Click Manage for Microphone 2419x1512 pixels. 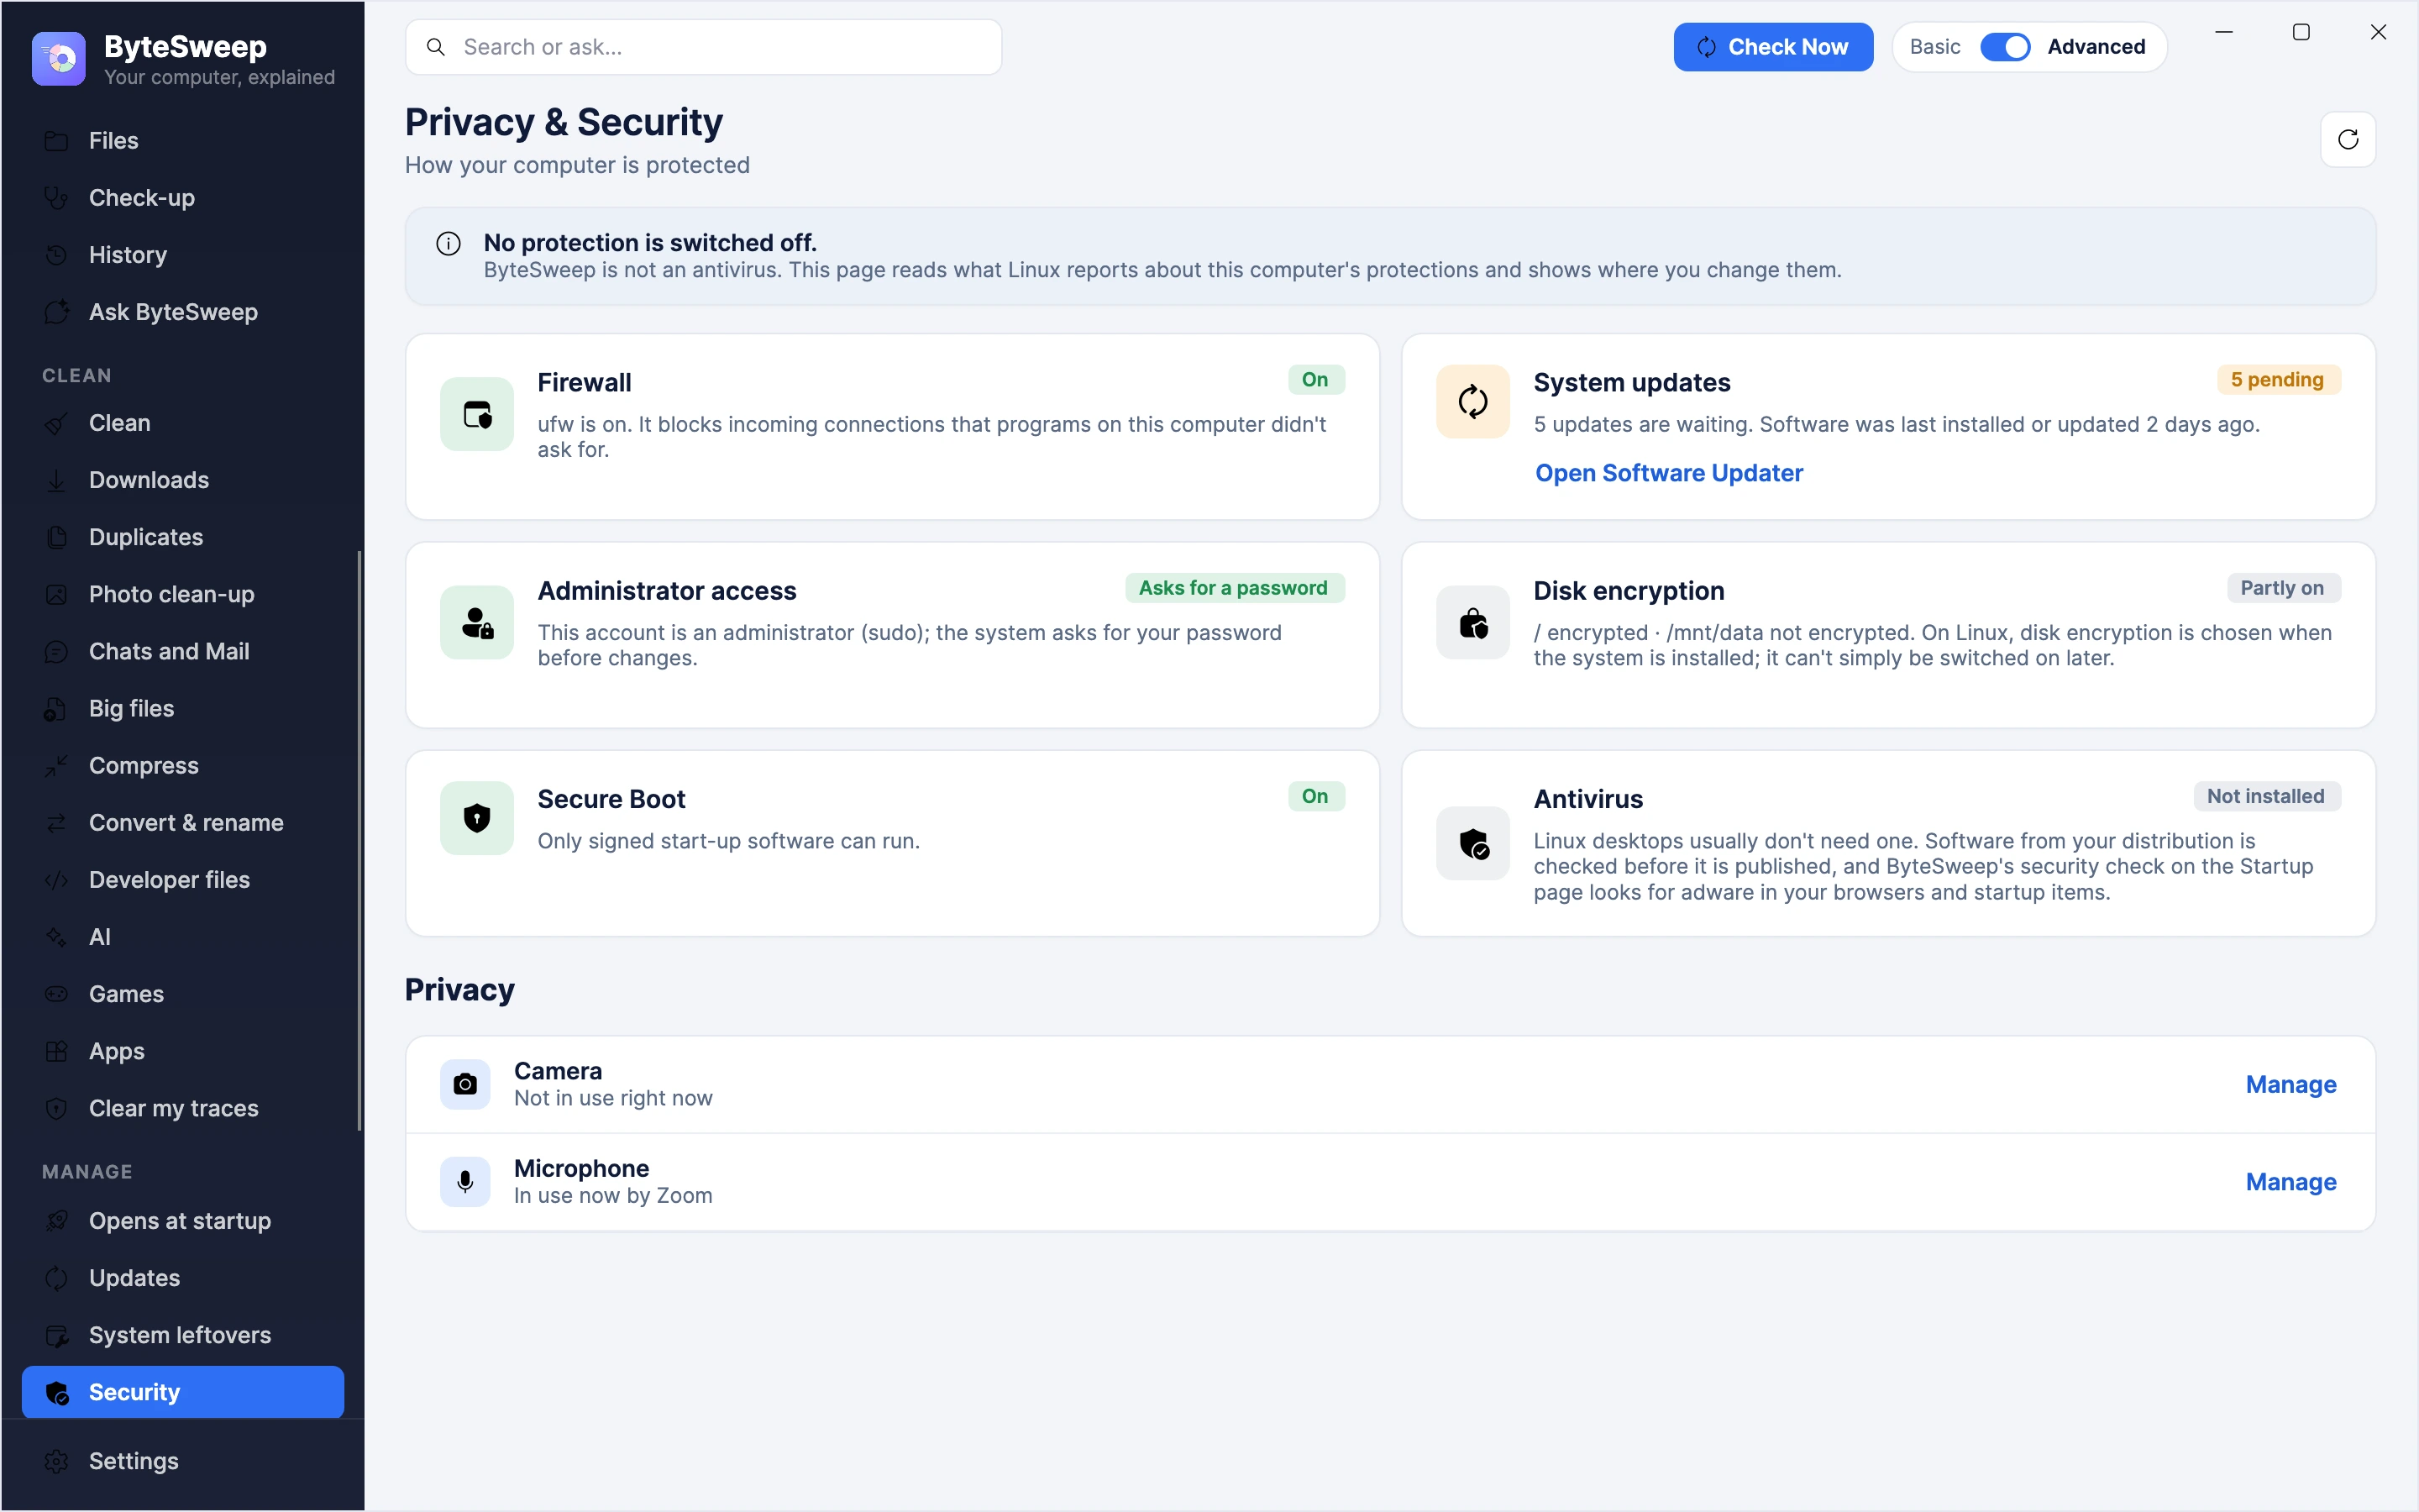[2290, 1181]
